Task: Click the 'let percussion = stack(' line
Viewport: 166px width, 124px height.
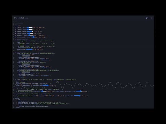Action: coord(21,40)
